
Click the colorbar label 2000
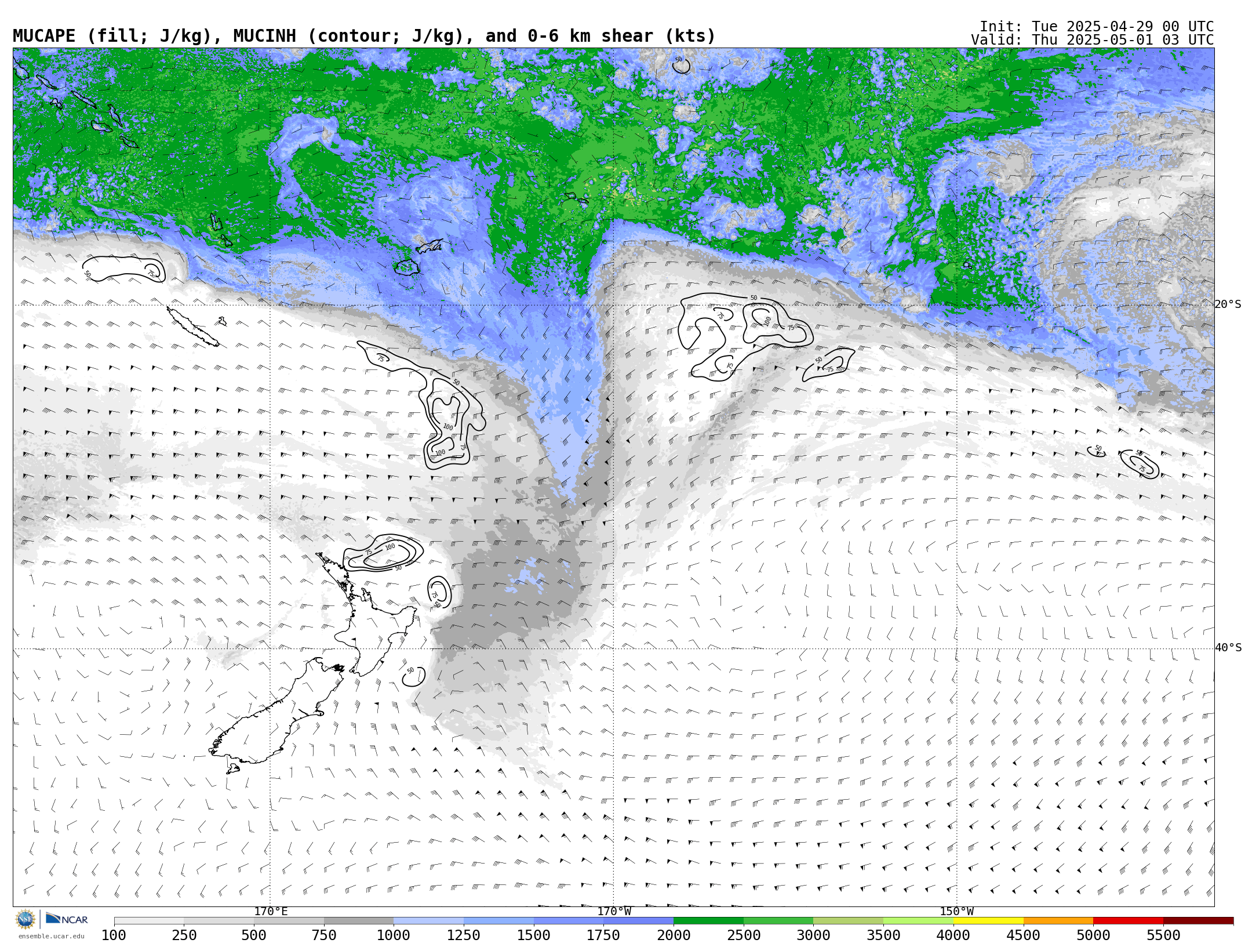(x=674, y=935)
